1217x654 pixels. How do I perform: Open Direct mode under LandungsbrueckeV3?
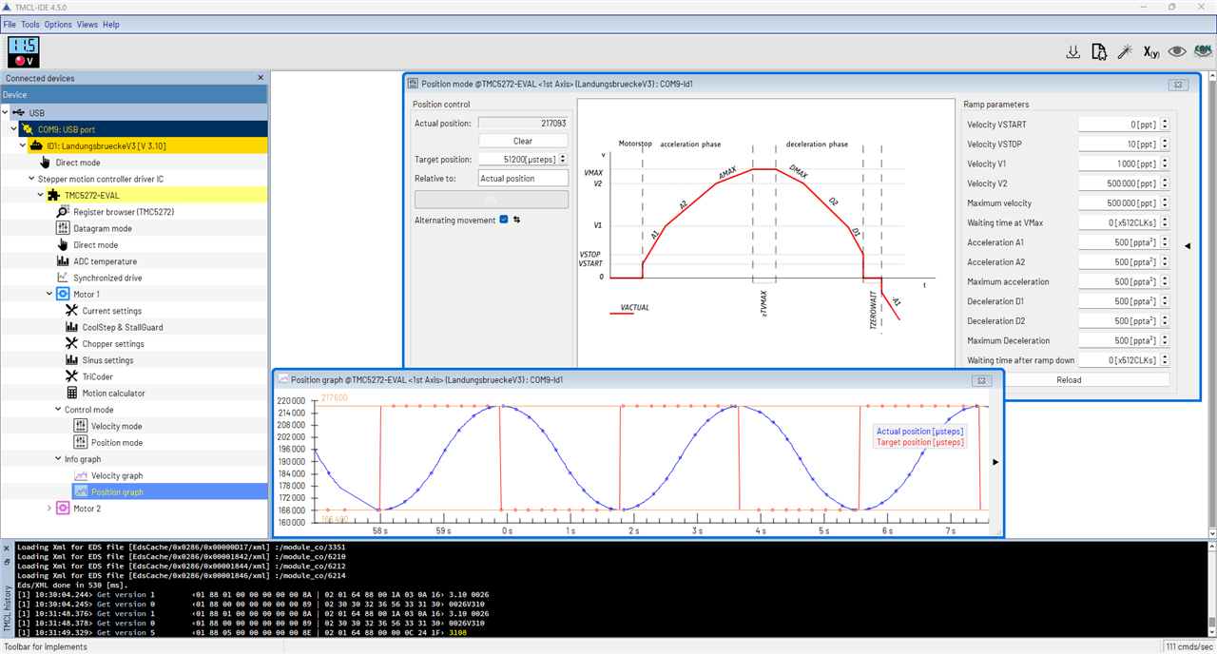click(77, 163)
